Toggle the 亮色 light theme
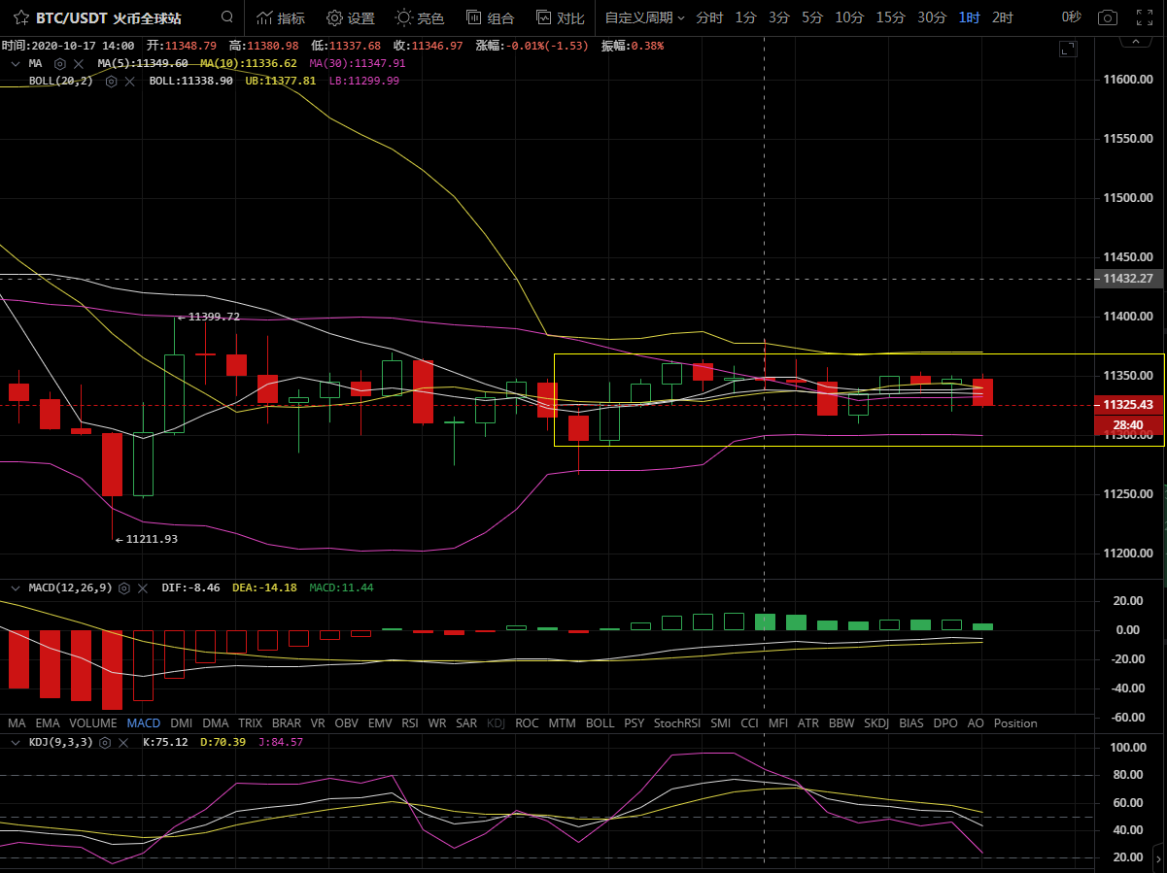Image resolution: width=1167 pixels, height=873 pixels. point(420,17)
